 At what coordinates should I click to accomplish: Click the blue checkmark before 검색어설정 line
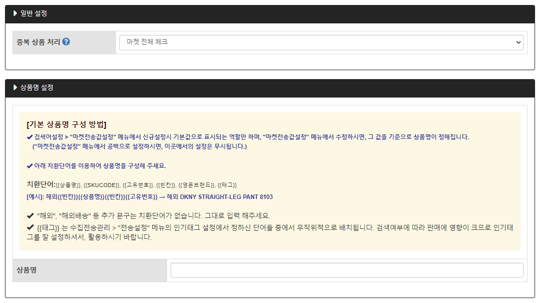point(30,137)
